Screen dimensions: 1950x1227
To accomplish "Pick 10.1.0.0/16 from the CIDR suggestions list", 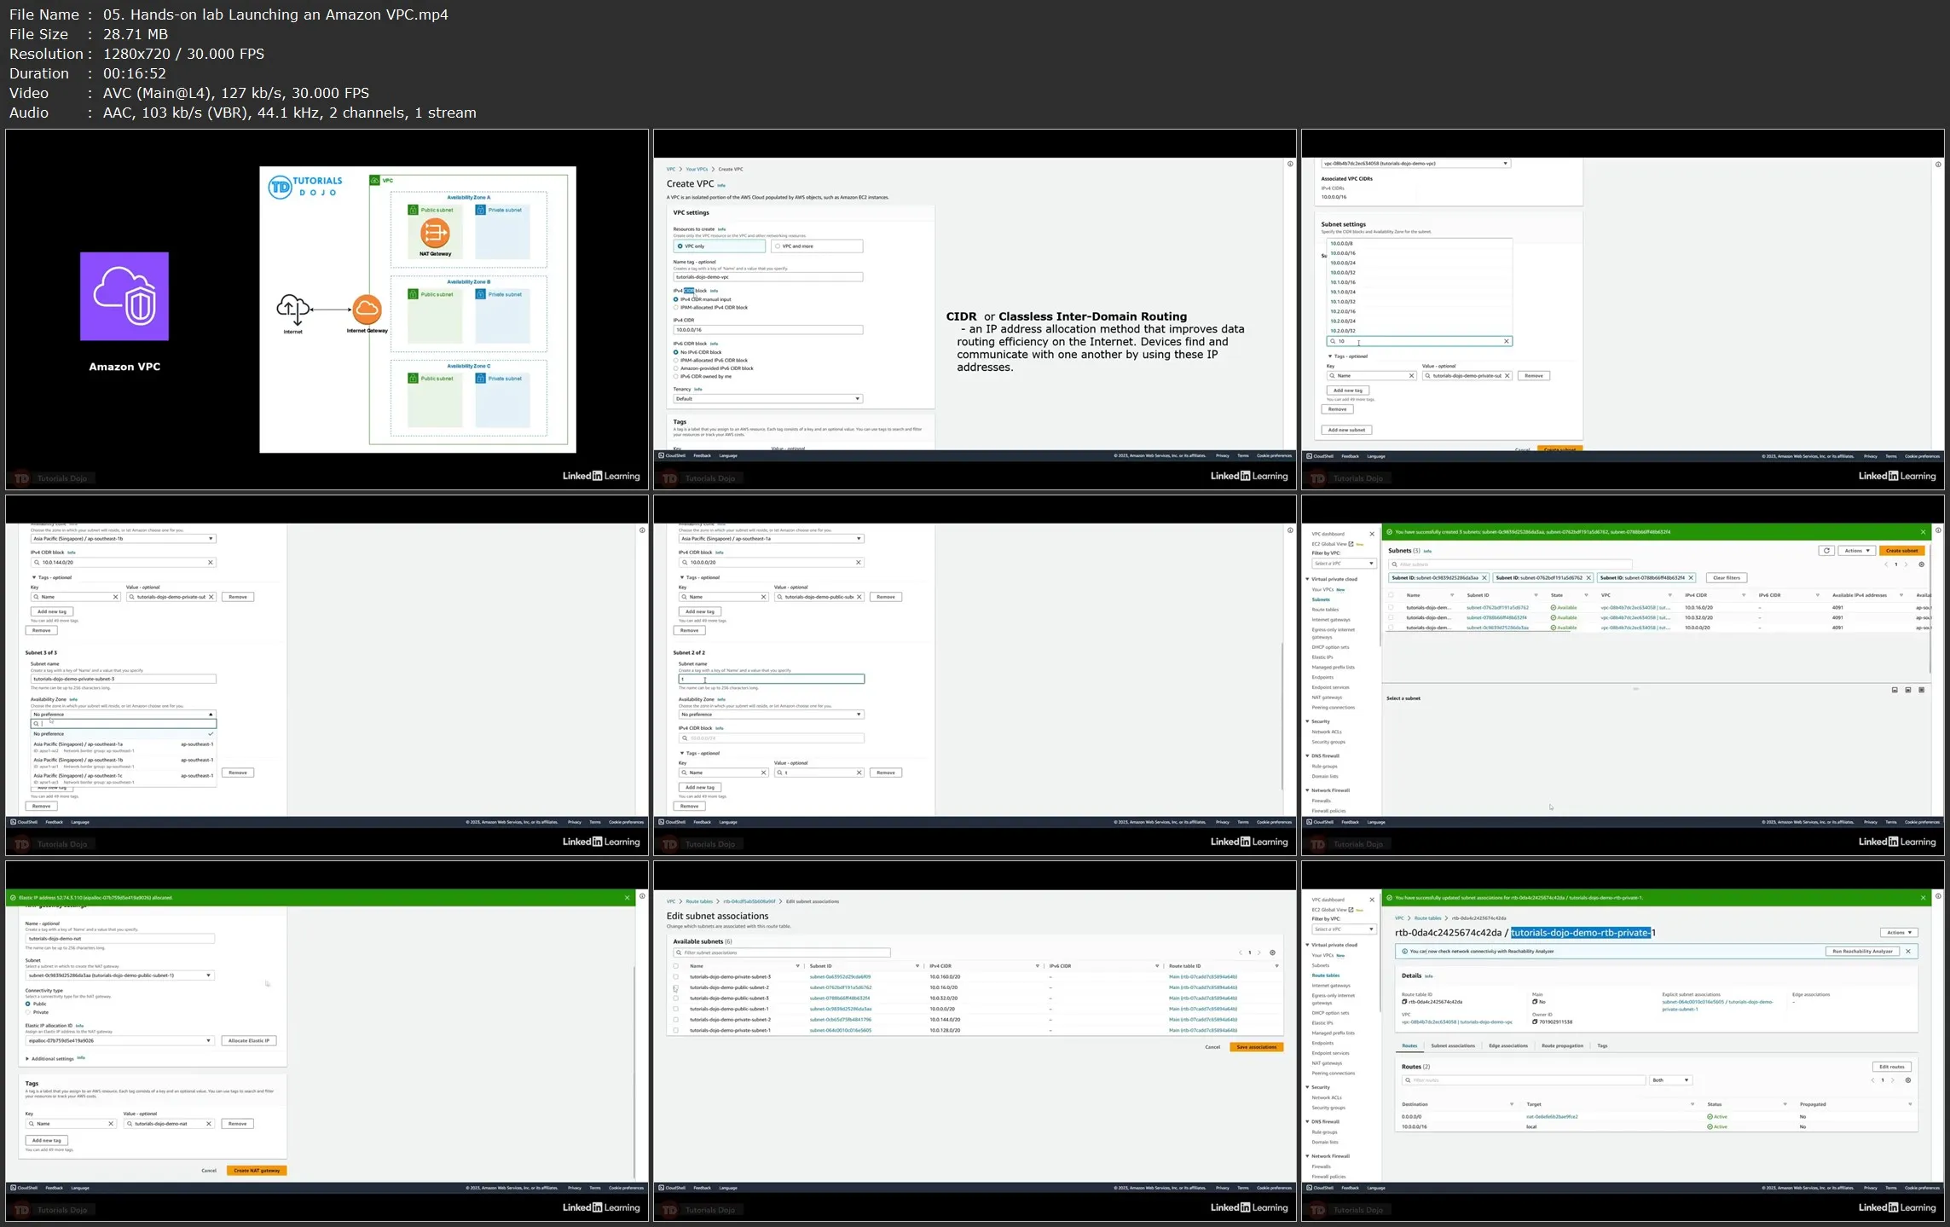I will tap(1420, 282).
